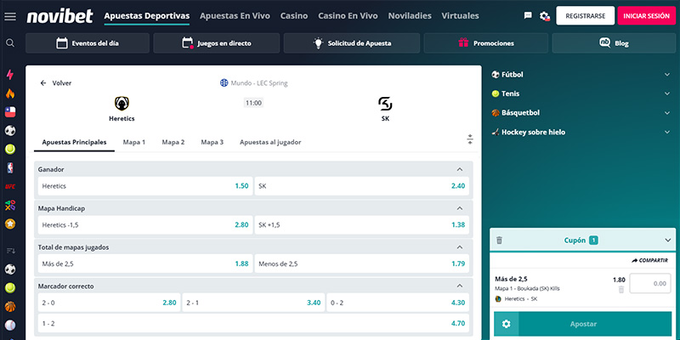The width and height of the screenshot is (680, 340).
Task: Open Virtuales nav item
Action: 460,16
